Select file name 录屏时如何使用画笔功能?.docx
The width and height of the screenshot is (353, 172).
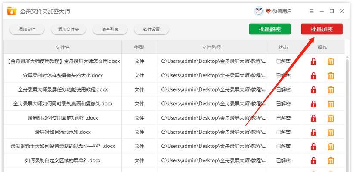point(63,118)
